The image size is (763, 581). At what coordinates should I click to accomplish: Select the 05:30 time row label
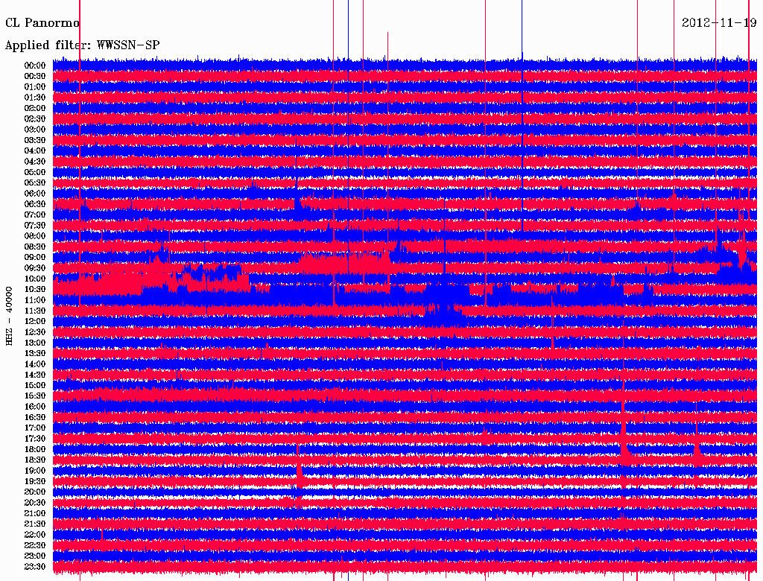point(35,182)
